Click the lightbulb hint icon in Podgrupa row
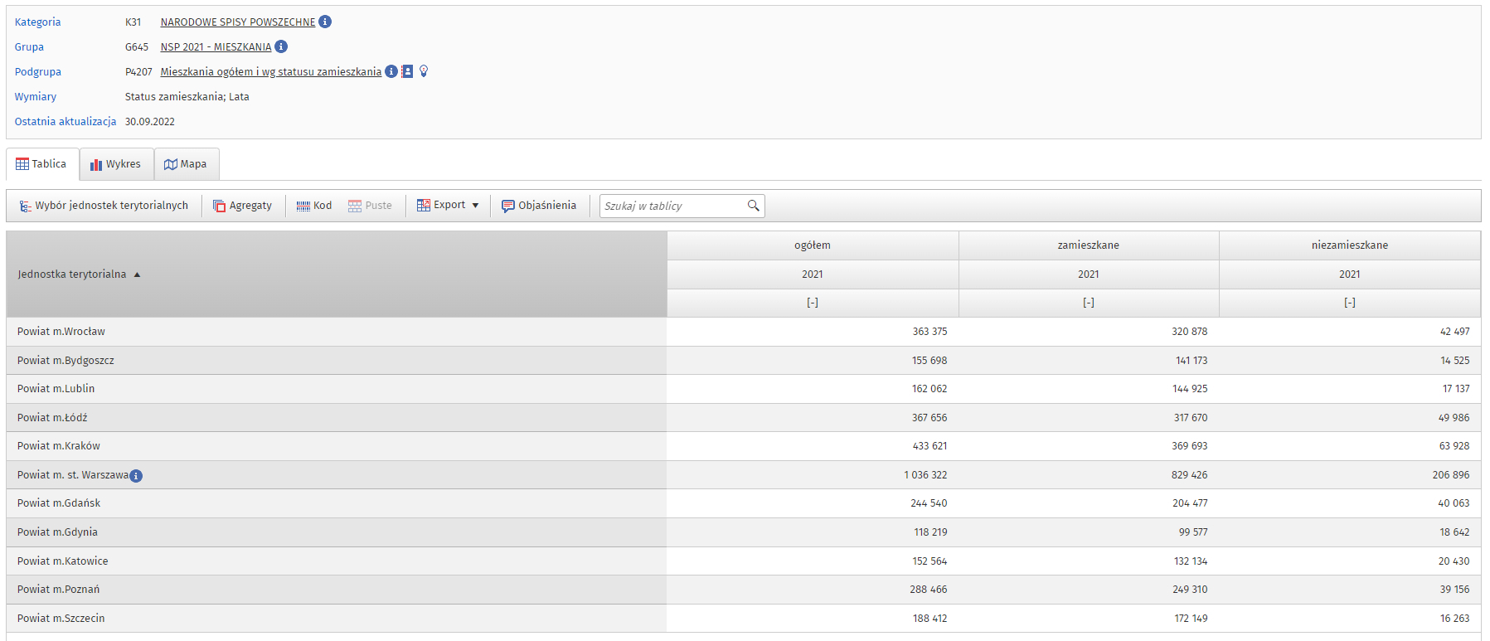This screenshot has width=1490, height=641. (424, 71)
